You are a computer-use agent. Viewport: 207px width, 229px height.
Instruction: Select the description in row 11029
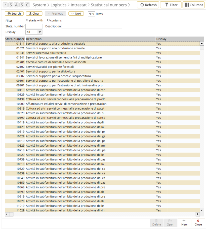65,210
